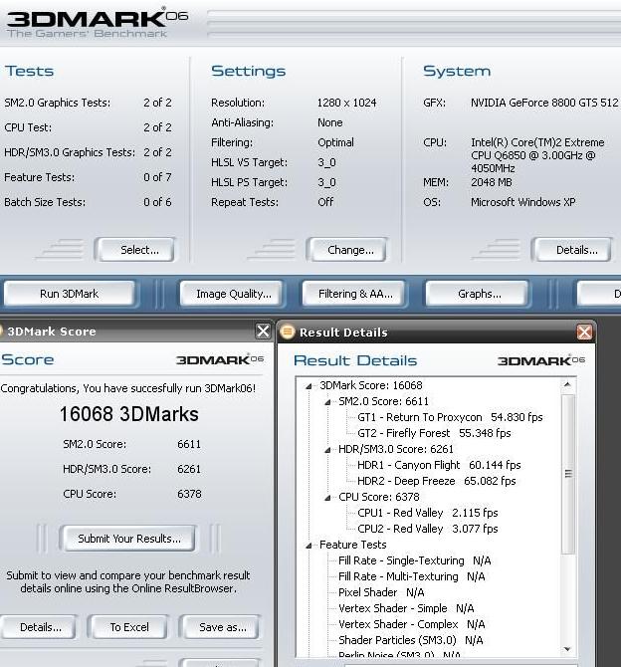Select the Pixel Shader N/A row
This screenshot has height=667, width=621.
[x=381, y=592]
